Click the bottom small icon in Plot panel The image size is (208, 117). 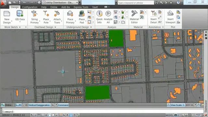click(178, 22)
